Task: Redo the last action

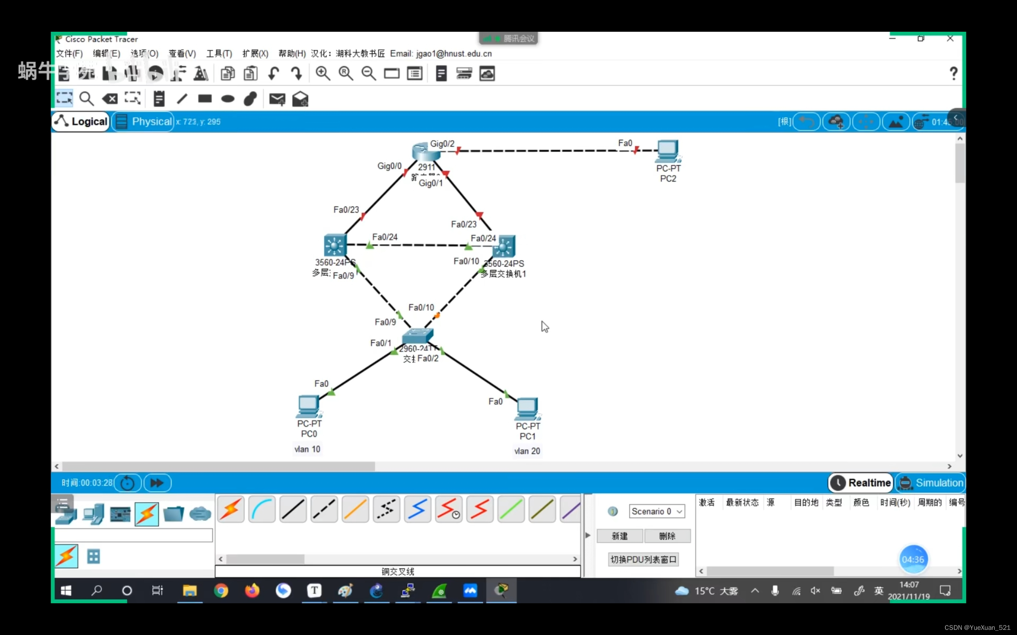Action: pos(296,73)
